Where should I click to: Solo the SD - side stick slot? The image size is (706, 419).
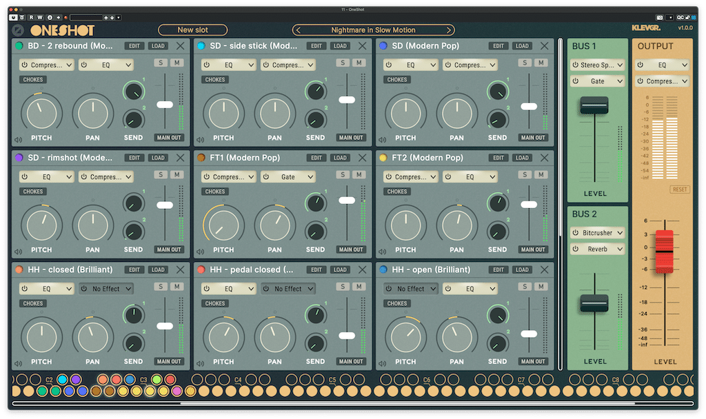[x=343, y=62]
